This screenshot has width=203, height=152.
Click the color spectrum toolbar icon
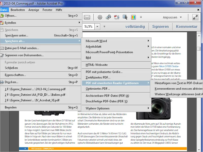pyautogui.click(x=133, y=17)
